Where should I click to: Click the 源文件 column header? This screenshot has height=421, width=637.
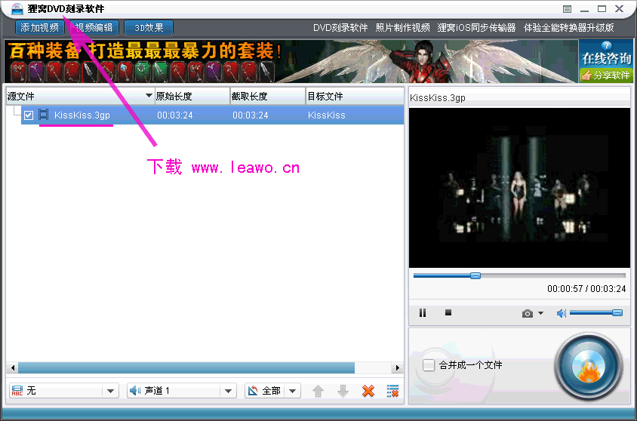81,97
